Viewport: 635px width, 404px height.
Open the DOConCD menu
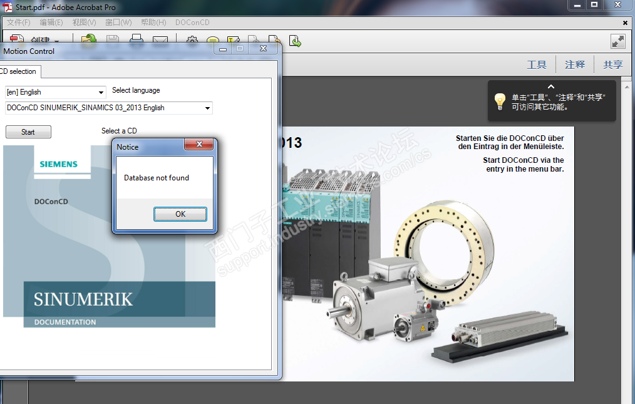click(x=192, y=23)
